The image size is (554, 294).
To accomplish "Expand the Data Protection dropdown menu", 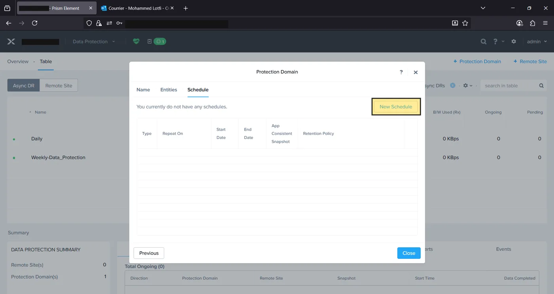I will click(94, 41).
